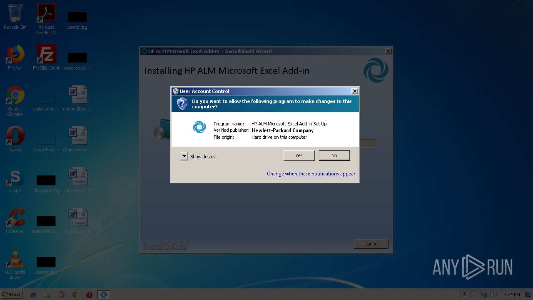Launch Internet Explorer from taskbar
Screen dimensions: 533x300
pos(33,295)
